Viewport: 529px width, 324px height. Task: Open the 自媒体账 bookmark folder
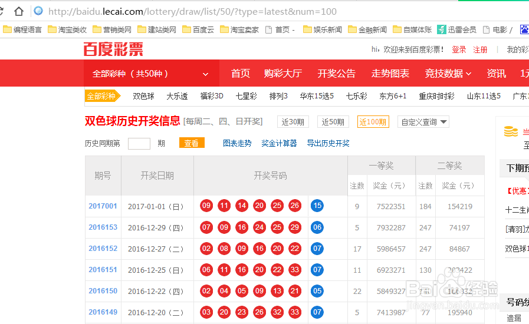pyautogui.click(x=412, y=29)
